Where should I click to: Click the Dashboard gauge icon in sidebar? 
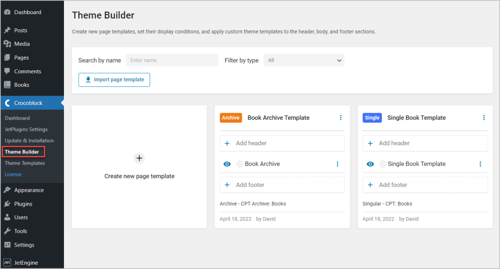[7, 12]
